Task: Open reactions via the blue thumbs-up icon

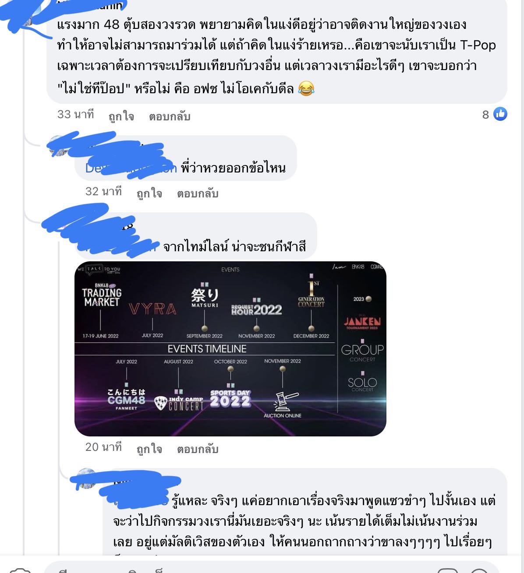Action: click(x=500, y=114)
